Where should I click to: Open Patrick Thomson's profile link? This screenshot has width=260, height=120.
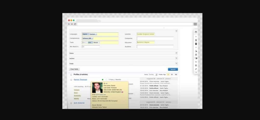(80, 79)
